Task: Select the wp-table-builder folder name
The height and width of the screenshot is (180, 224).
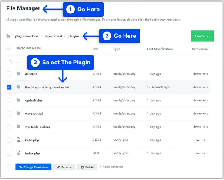Action: [37, 127]
